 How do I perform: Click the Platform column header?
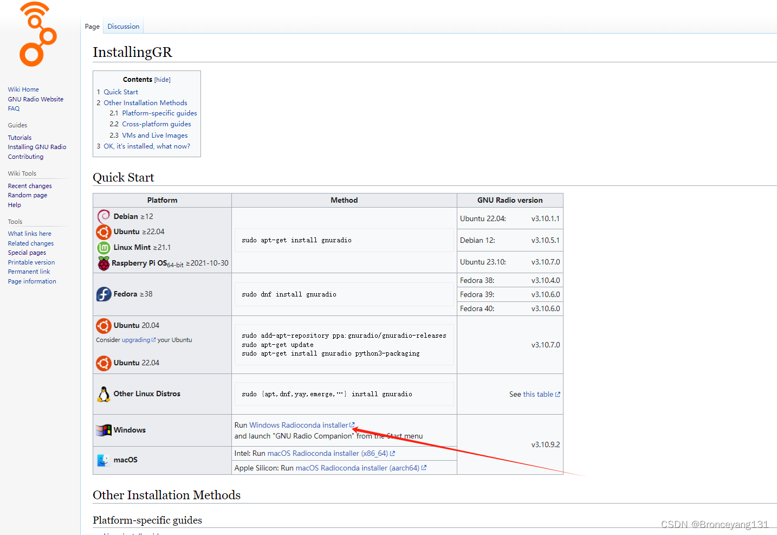(162, 200)
